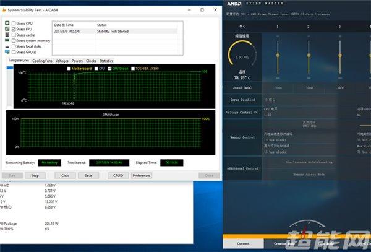Image resolution: width=371 pixels, height=252 pixels.
Task: Click the Cores Disabled row label
Action: [x=242, y=100]
